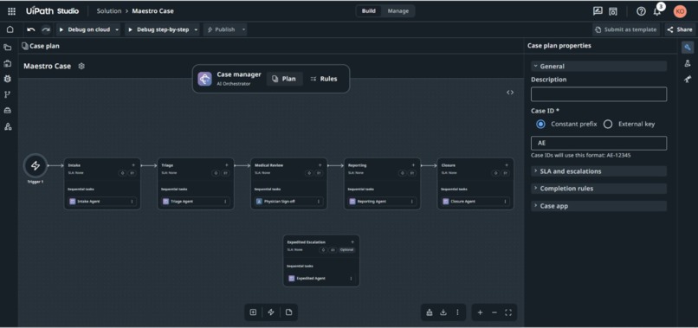This screenshot has width=698, height=328.
Task: Open the notifications bell
Action: tap(656, 11)
